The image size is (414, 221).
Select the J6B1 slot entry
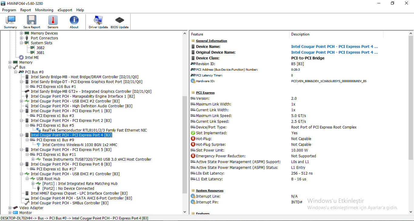pos(41,52)
